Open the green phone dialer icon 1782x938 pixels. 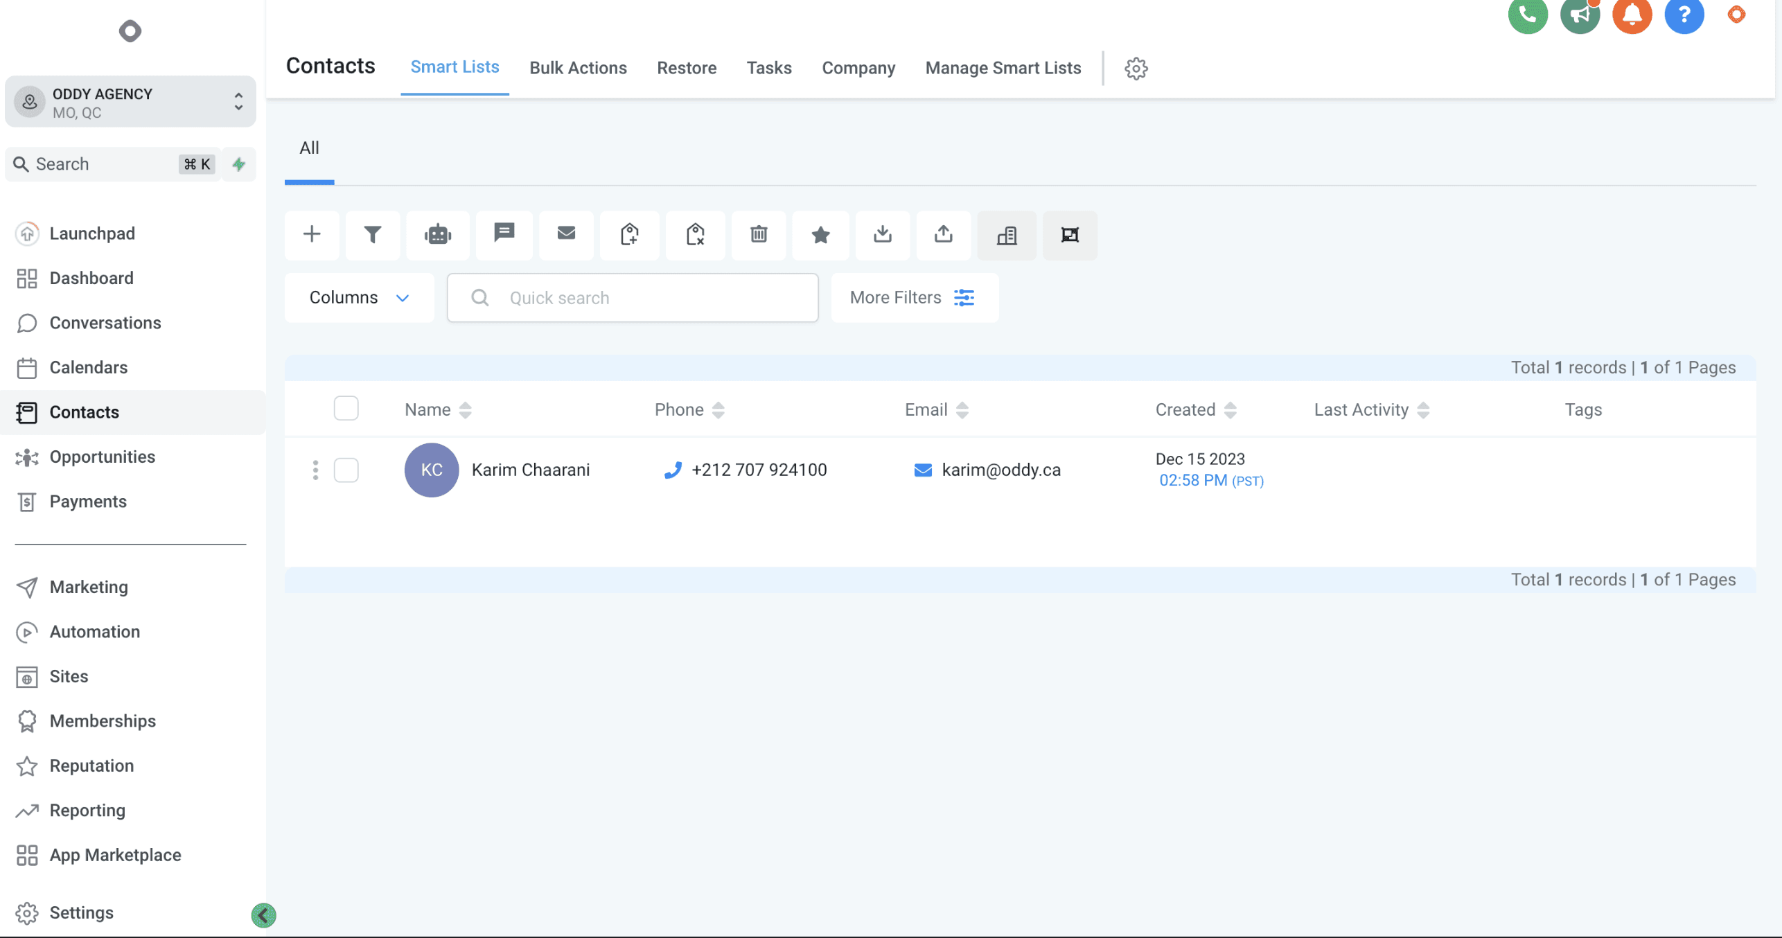(1527, 15)
